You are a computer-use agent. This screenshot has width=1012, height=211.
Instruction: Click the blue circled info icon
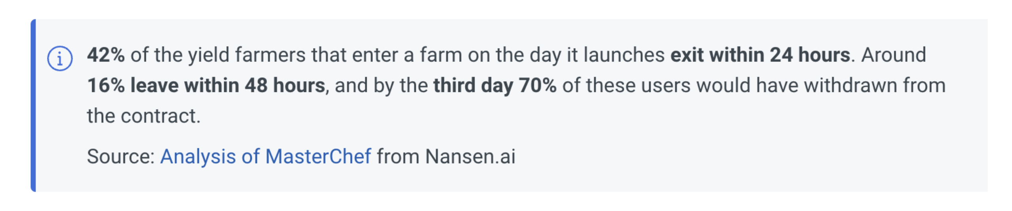[x=60, y=59]
